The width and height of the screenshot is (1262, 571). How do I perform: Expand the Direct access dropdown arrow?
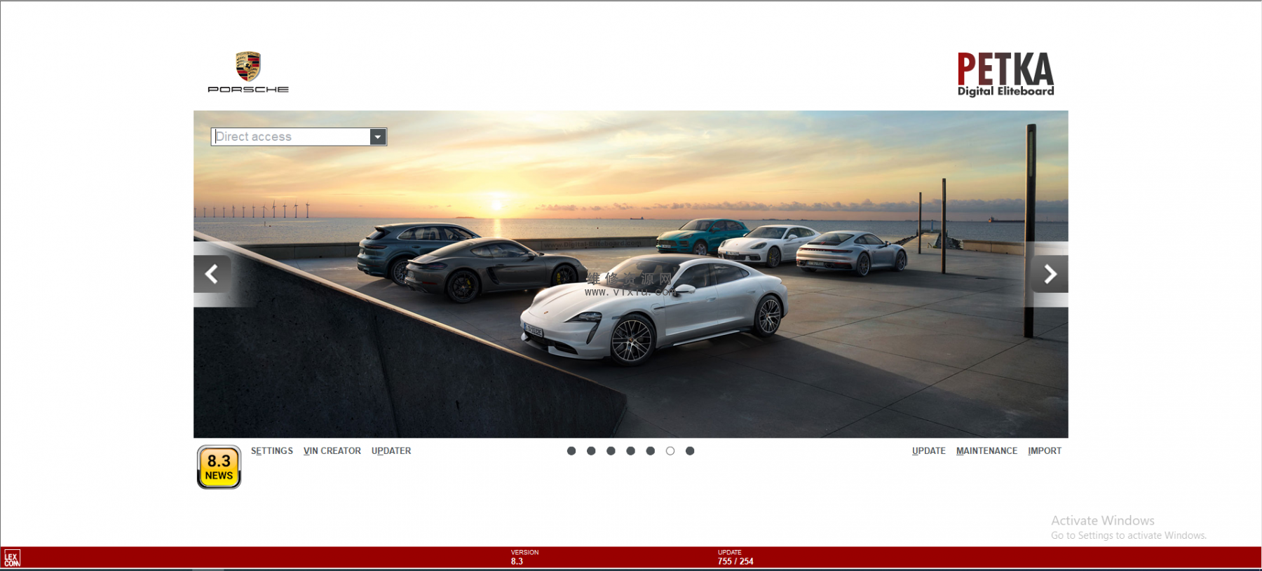click(378, 137)
